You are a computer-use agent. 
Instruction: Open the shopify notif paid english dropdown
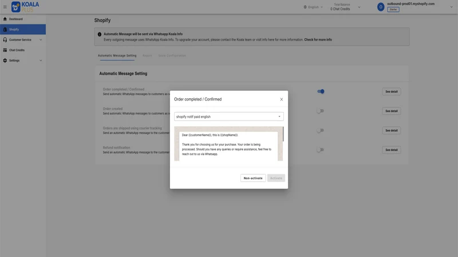228,117
